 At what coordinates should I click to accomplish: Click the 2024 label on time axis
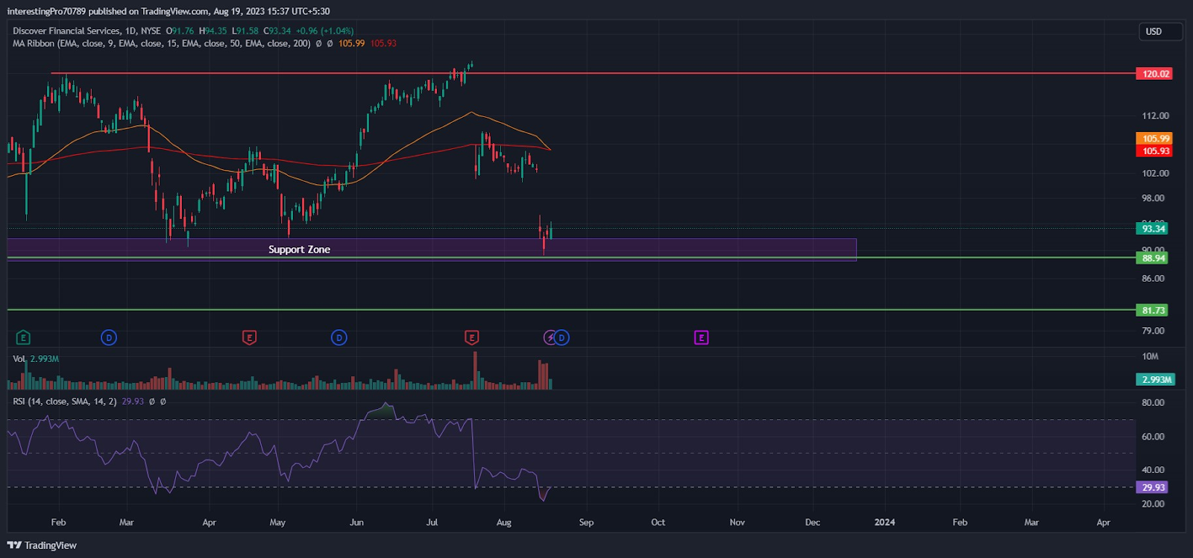click(x=884, y=522)
